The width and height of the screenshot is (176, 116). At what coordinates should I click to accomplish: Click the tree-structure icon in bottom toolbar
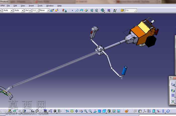50,111
